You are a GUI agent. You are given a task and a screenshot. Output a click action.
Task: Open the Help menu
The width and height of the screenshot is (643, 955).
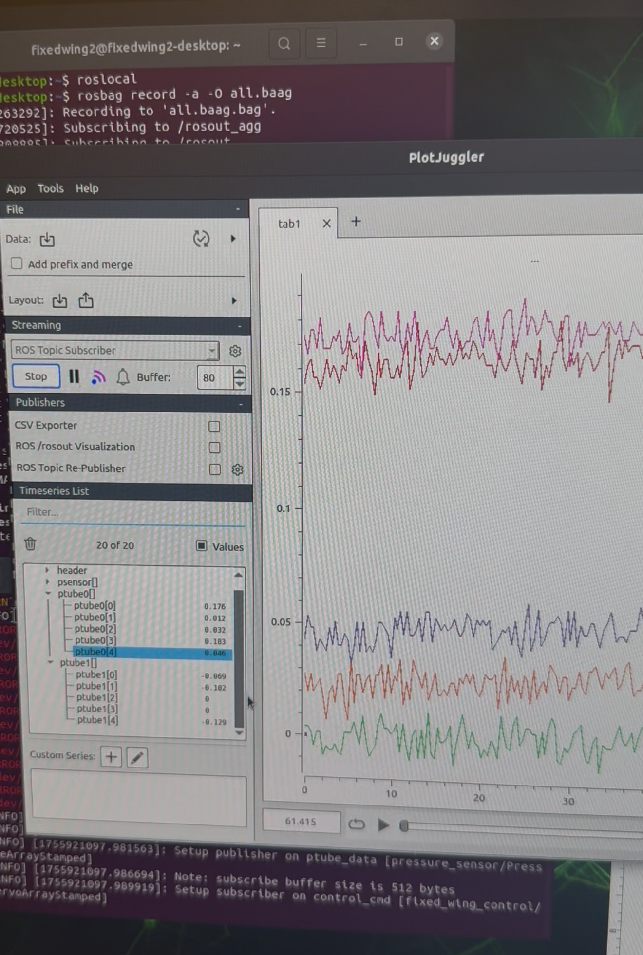click(87, 188)
